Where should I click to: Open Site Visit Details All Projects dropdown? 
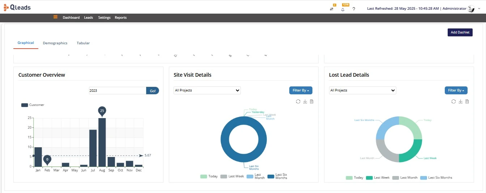pyautogui.click(x=207, y=90)
